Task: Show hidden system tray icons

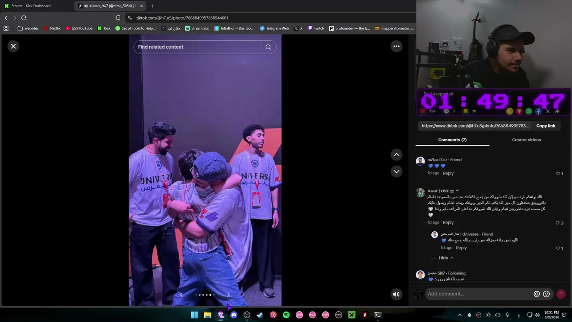Action: click(459, 315)
